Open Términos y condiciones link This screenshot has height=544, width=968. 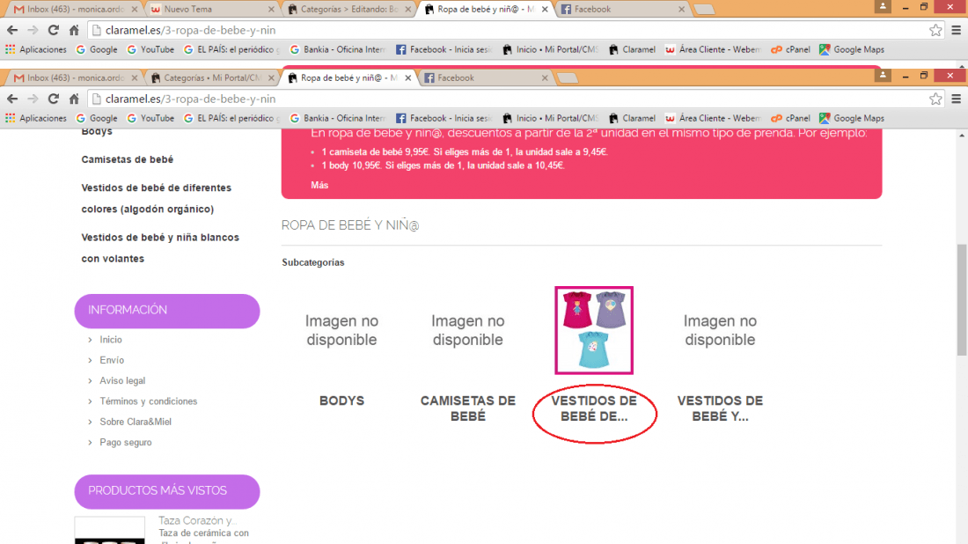click(148, 401)
